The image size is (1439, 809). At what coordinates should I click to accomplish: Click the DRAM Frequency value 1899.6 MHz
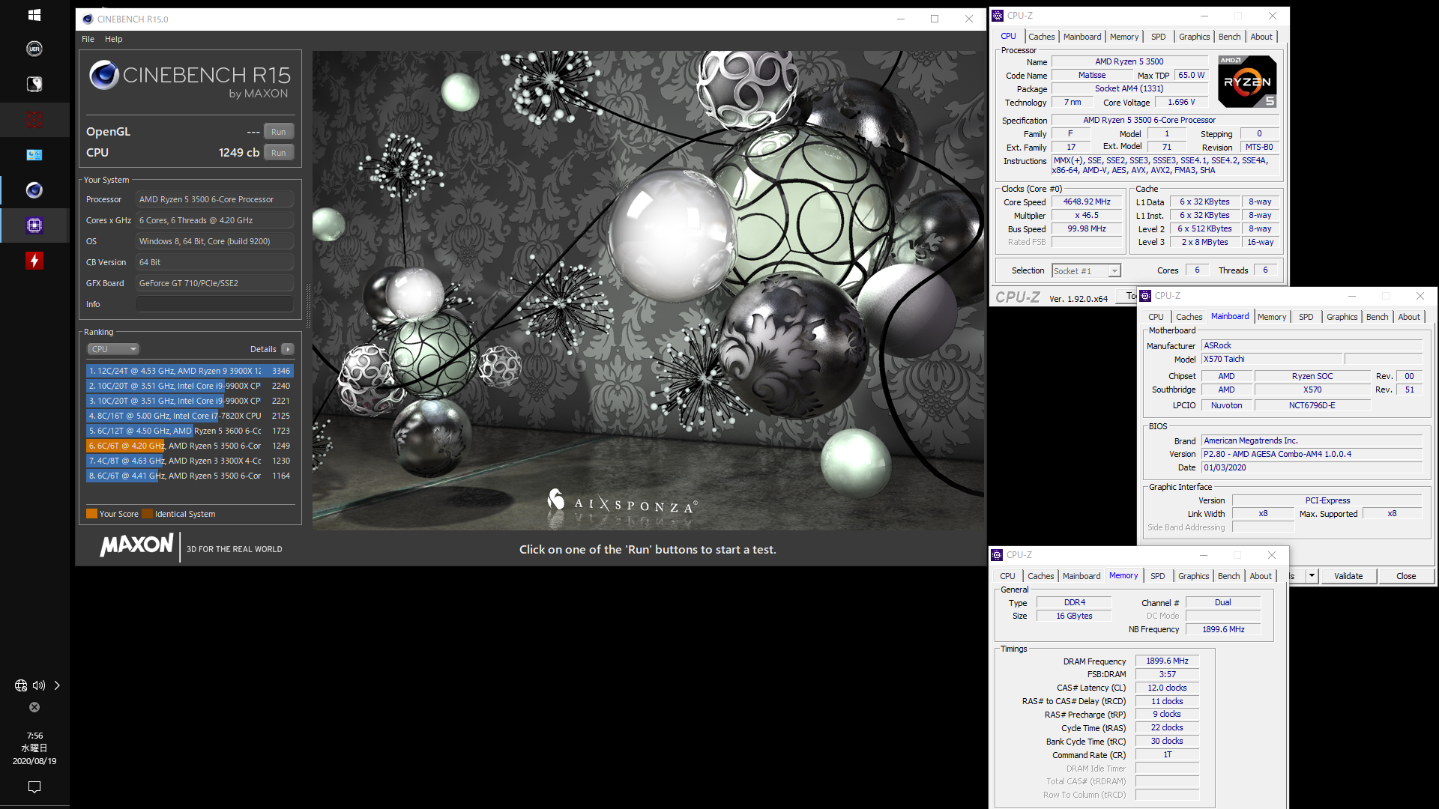pyautogui.click(x=1167, y=661)
